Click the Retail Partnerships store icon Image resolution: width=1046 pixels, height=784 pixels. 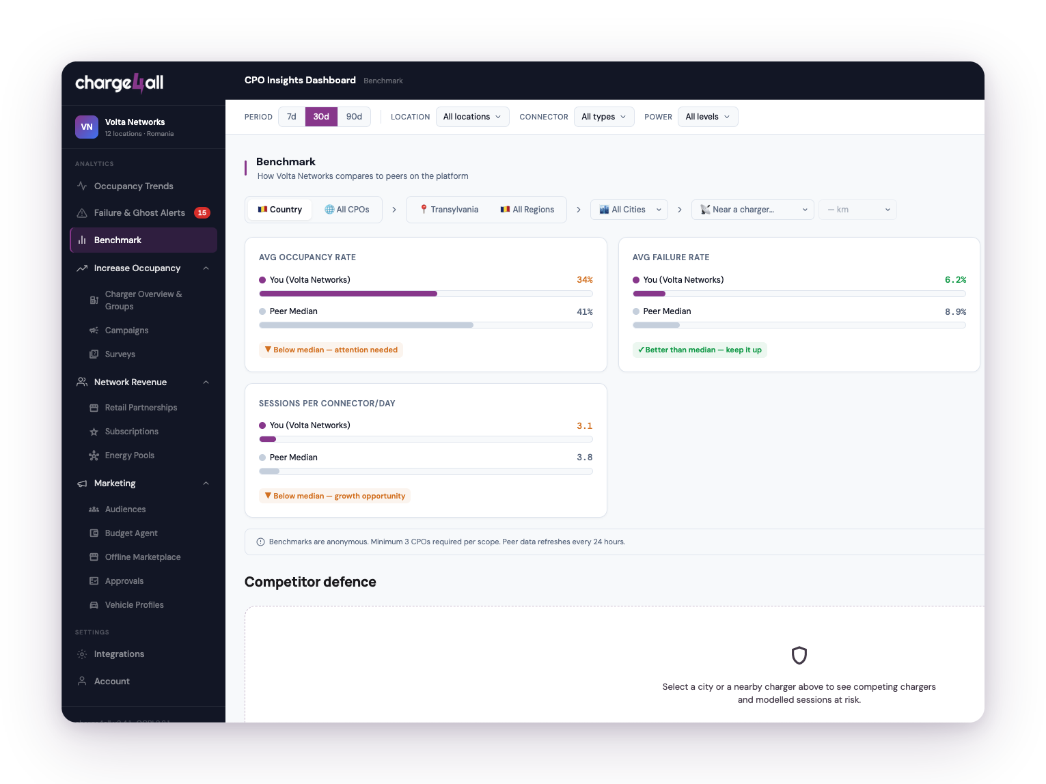point(94,408)
